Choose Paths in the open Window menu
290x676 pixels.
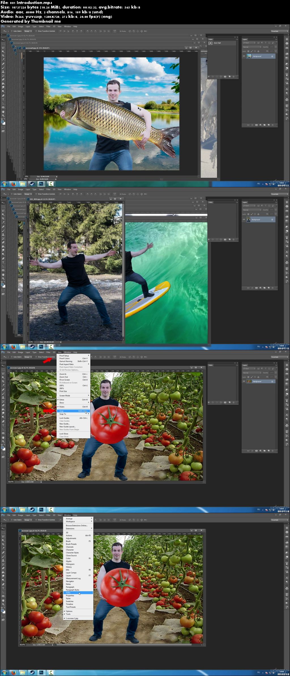78,592
